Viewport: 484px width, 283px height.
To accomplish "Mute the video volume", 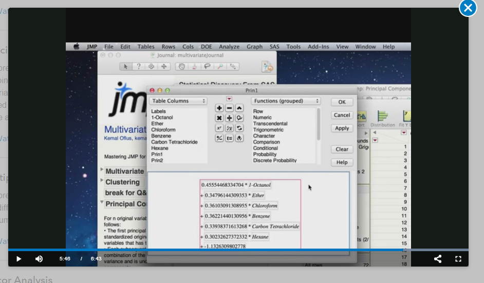I will pos(39,259).
